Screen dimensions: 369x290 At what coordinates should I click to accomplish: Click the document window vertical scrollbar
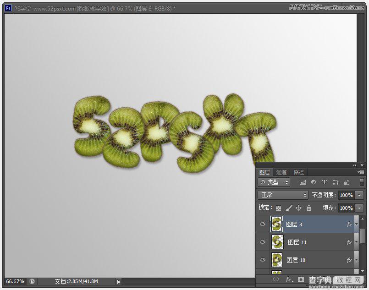[x=360, y=87]
